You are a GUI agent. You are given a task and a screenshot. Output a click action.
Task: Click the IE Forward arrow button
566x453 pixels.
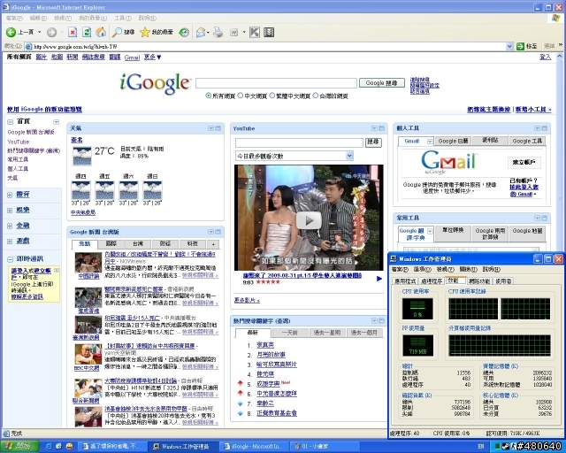click(51, 33)
